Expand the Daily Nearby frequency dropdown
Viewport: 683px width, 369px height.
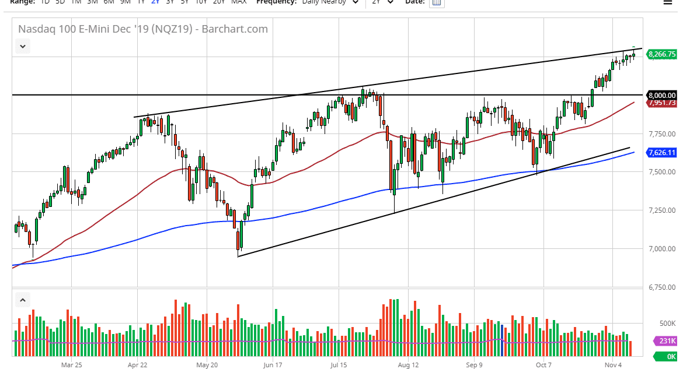point(328,2)
